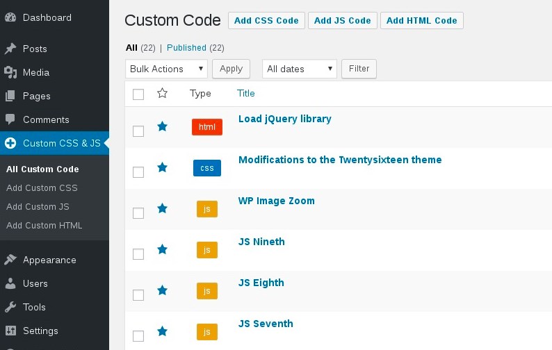This screenshot has height=350, width=552.
Task: Click the Dashboard gauge icon
Action: pyautogui.click(x=10, y=17)
